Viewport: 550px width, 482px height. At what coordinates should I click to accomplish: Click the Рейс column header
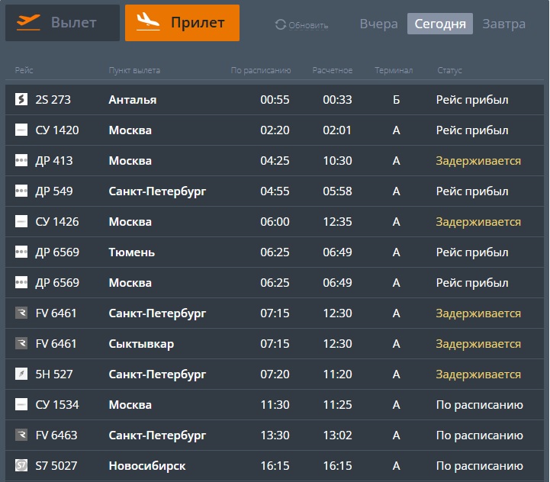(24, 70)
